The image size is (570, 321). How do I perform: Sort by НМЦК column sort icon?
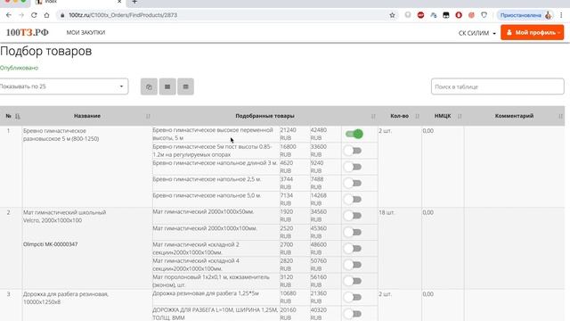pos(460,116)
